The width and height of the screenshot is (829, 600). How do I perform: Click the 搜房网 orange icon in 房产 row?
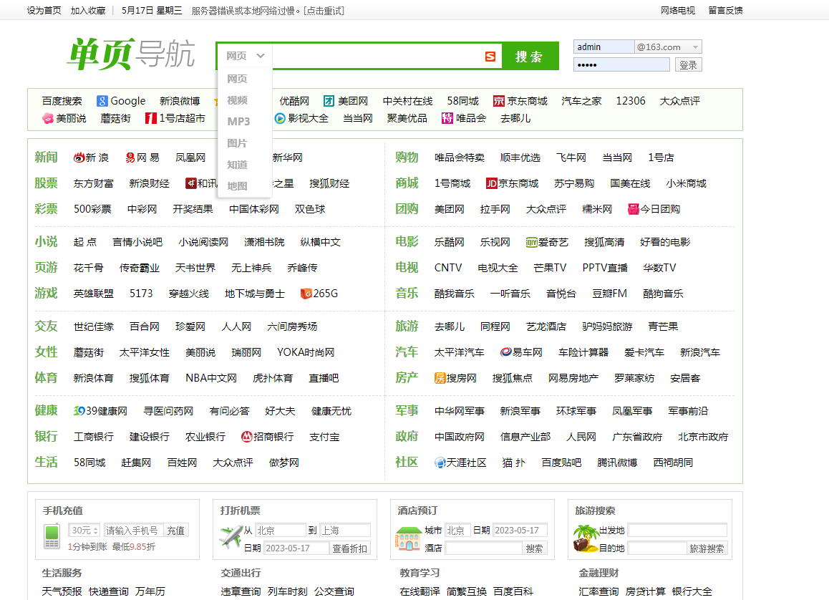point(440,378)
